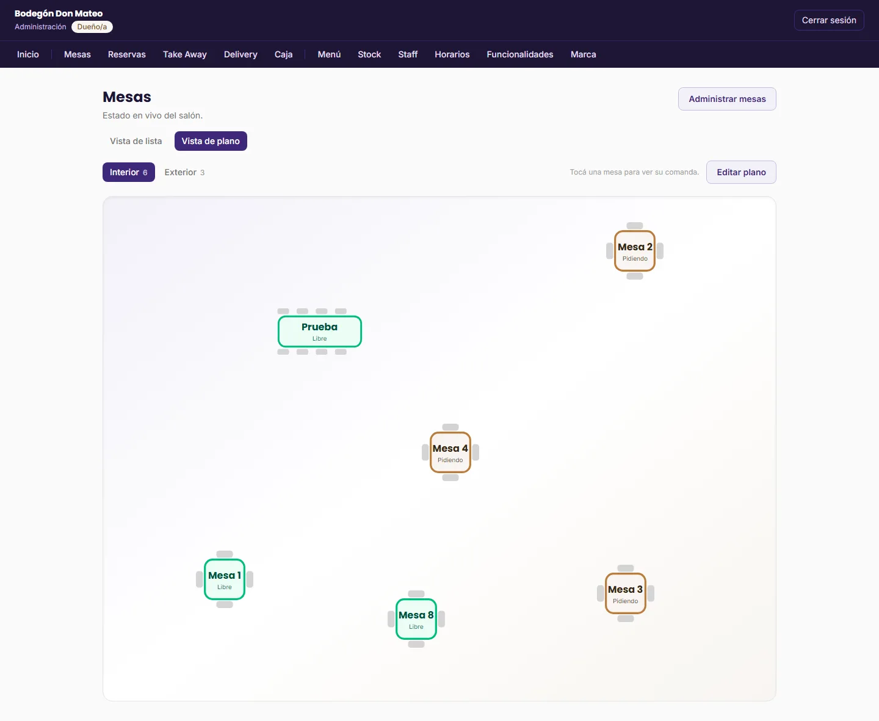The width and height of the screenshot is (879, 721).
Task: Open Mesa 4 table order
Action: [450, 452]
